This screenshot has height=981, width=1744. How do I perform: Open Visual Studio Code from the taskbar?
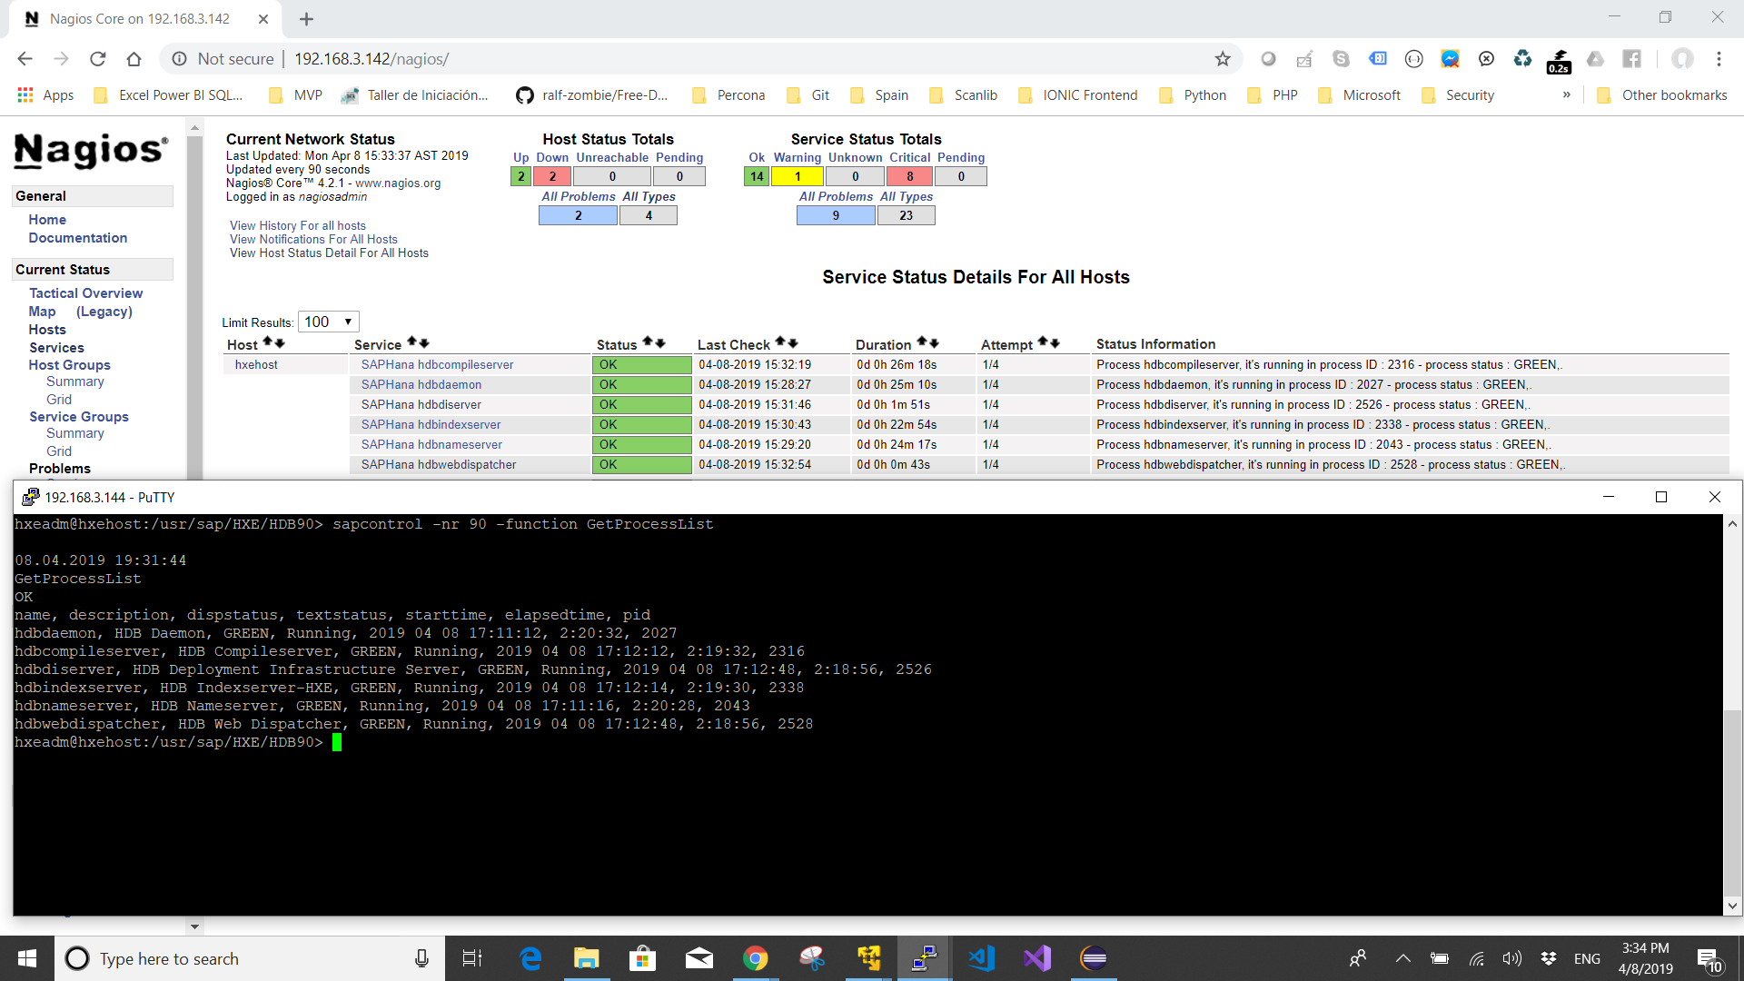(981, 958)
